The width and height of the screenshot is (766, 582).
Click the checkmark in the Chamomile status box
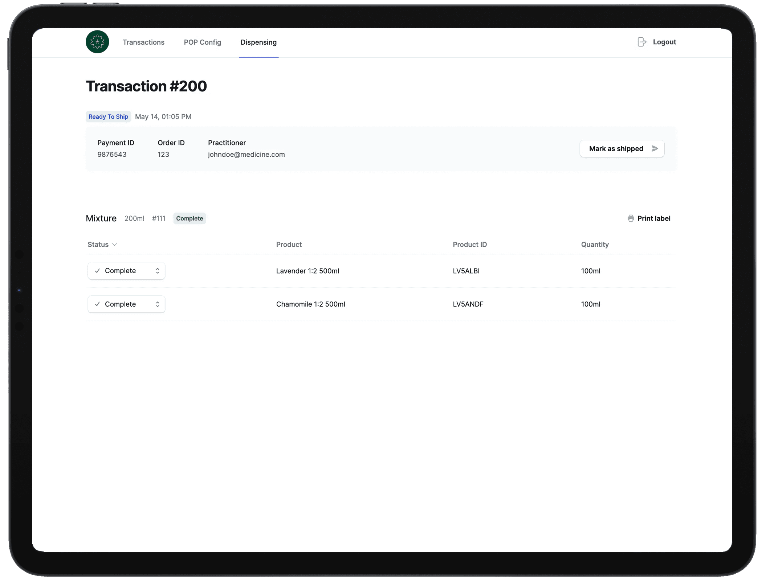pos(97,304)
